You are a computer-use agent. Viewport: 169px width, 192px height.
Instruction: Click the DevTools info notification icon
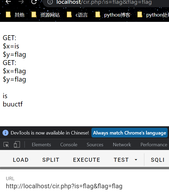[6, 133]
